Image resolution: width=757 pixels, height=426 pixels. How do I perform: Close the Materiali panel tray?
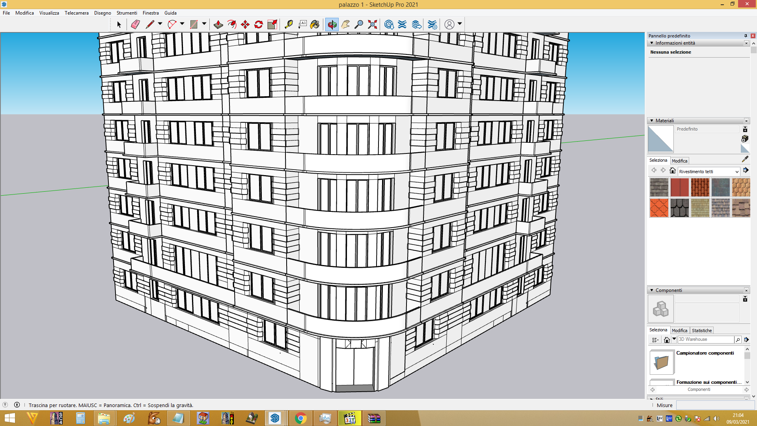(x=746, y=121)
